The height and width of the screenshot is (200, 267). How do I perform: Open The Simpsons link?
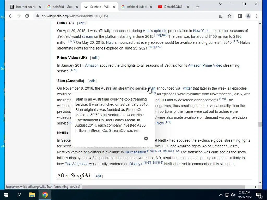[77, 164]
